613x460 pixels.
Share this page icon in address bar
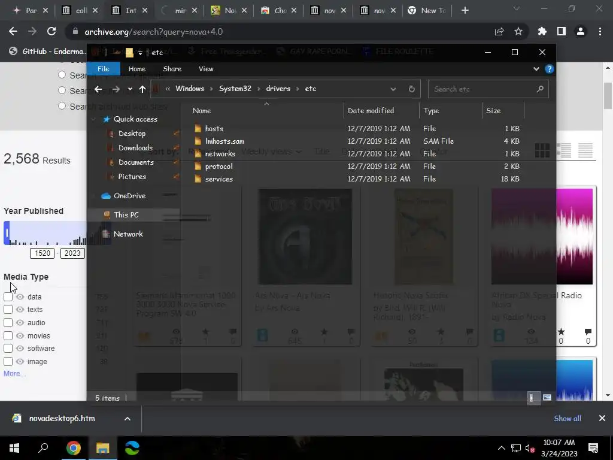(499, 32)
